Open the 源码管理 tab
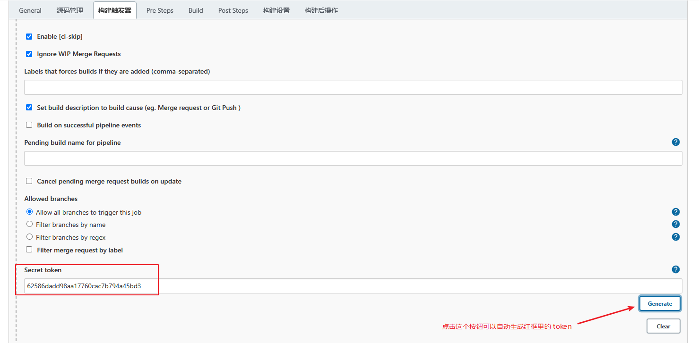The image size is (699, 343). 70,10
